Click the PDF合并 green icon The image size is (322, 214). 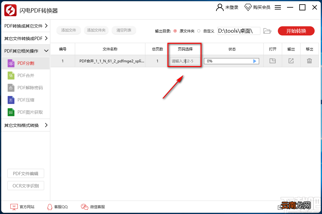click(x=11, y=76)
